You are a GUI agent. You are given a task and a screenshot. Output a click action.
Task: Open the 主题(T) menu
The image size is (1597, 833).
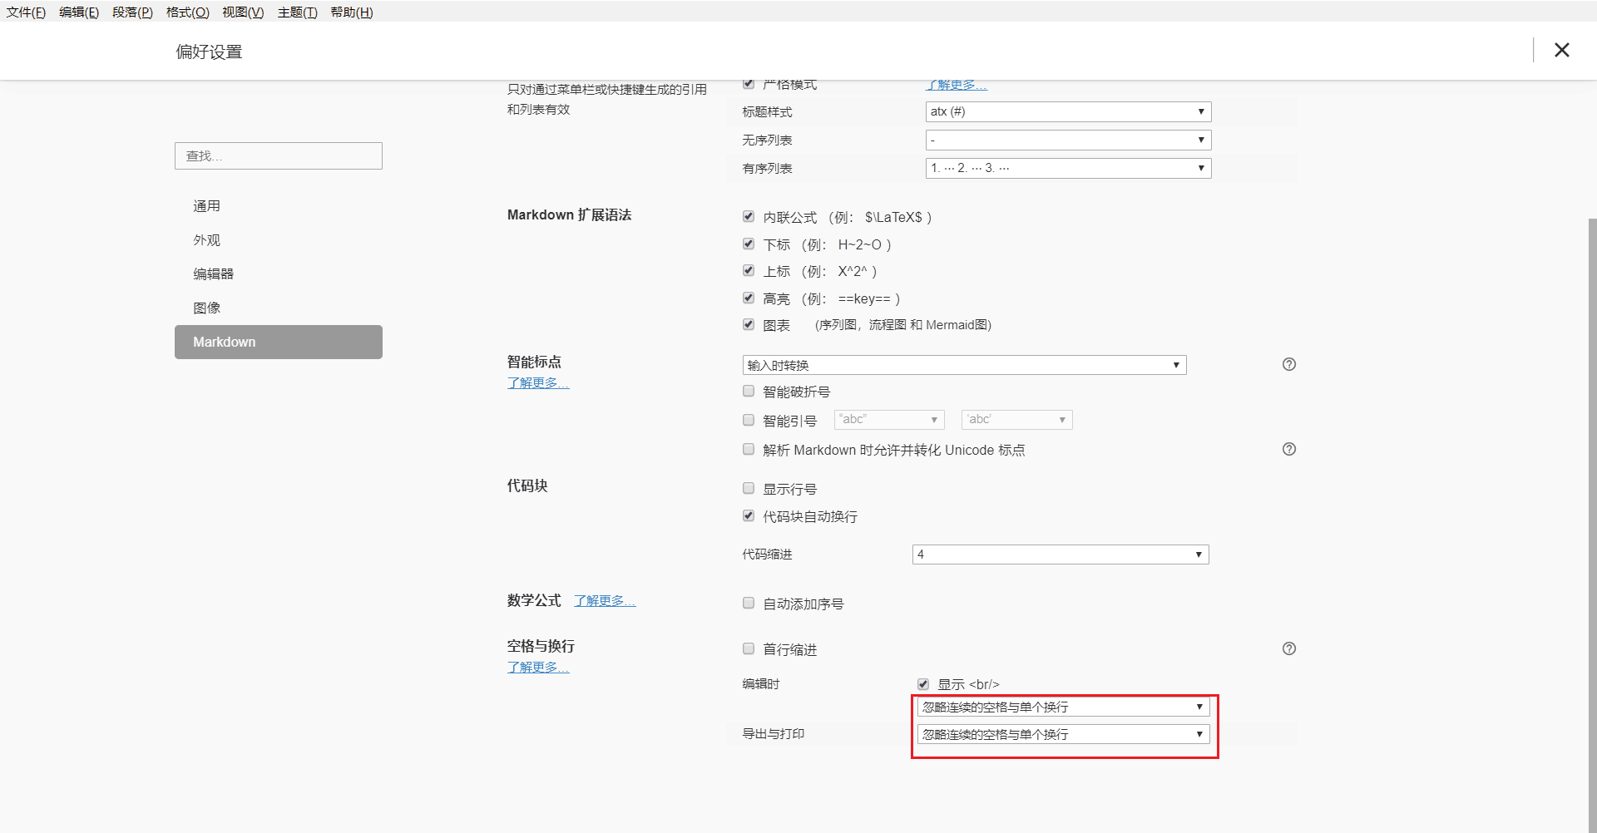(297, 12)
